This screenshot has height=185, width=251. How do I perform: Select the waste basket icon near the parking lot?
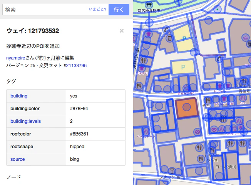point(169,38)
